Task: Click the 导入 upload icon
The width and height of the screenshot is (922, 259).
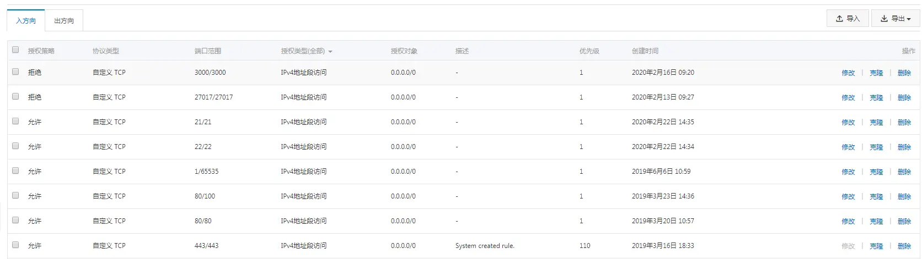Action: (839, 19)
